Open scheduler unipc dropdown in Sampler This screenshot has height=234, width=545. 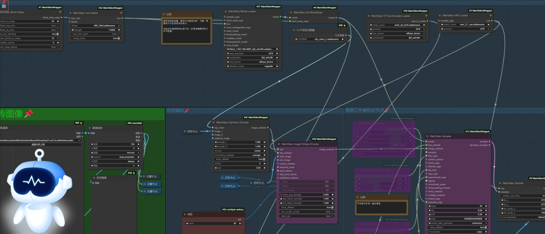pos(458,232)
